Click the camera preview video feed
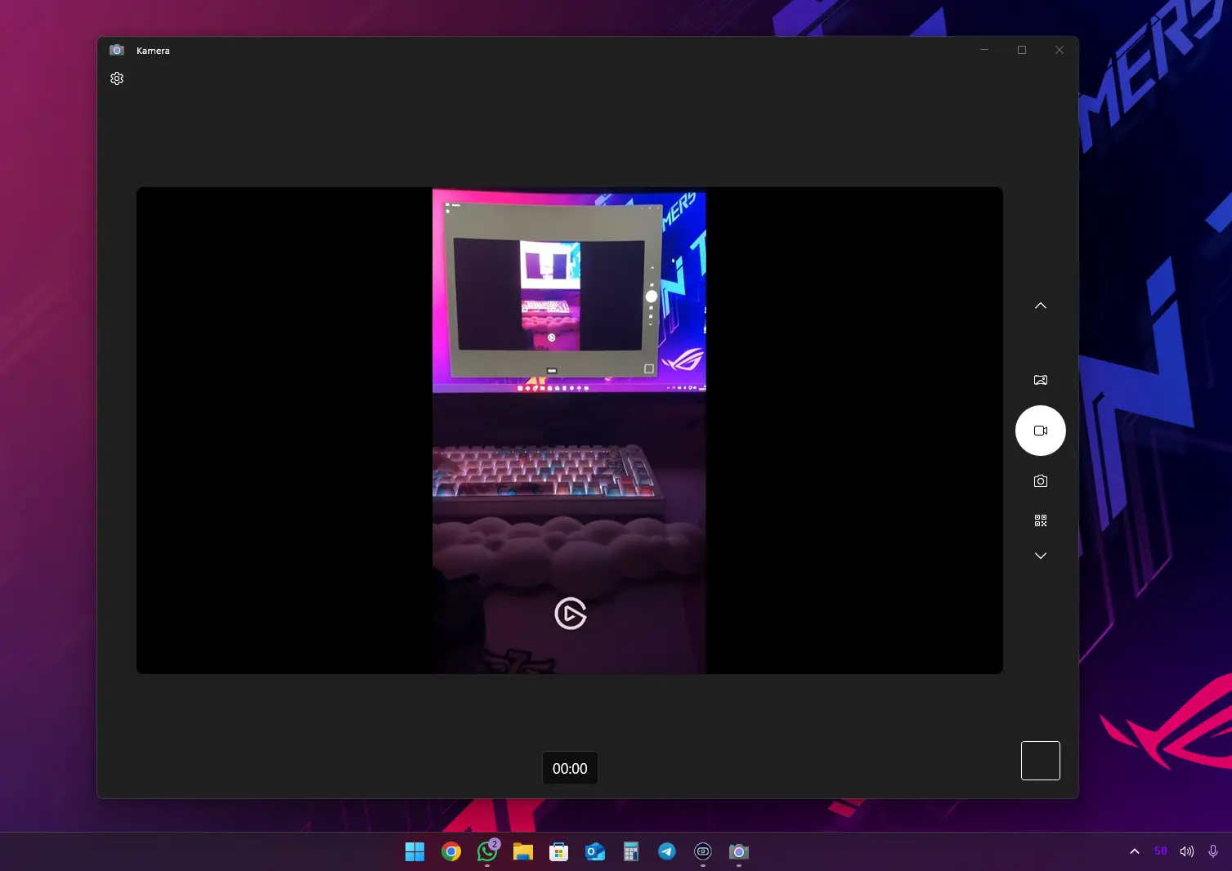Viewport: 1232px width, 871px height. 570,431
